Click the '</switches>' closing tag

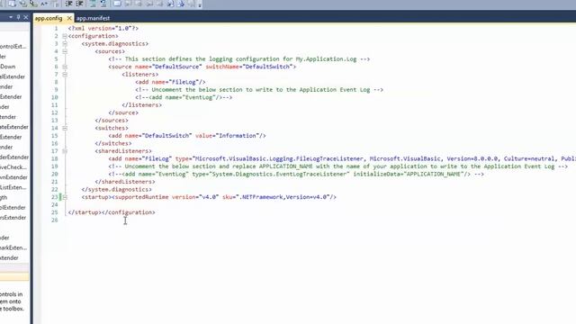pos(113,144)
